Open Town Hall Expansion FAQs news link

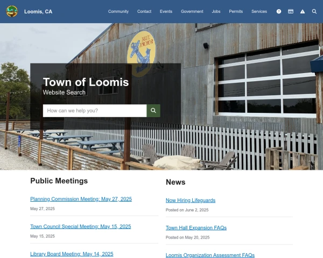[x=196, y=228]
